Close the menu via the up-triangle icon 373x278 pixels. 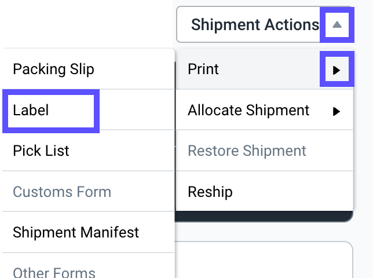(337, 25)
